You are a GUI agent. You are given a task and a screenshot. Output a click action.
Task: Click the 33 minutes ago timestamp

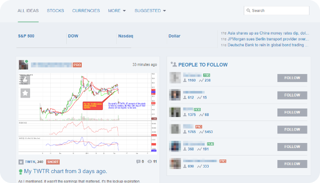pyautogui.click(x=144, y=64)
